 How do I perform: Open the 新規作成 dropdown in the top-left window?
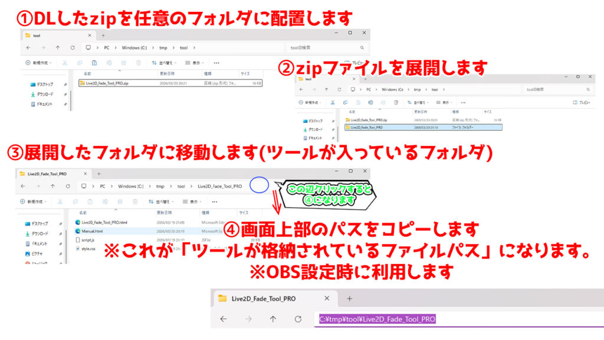39,63
